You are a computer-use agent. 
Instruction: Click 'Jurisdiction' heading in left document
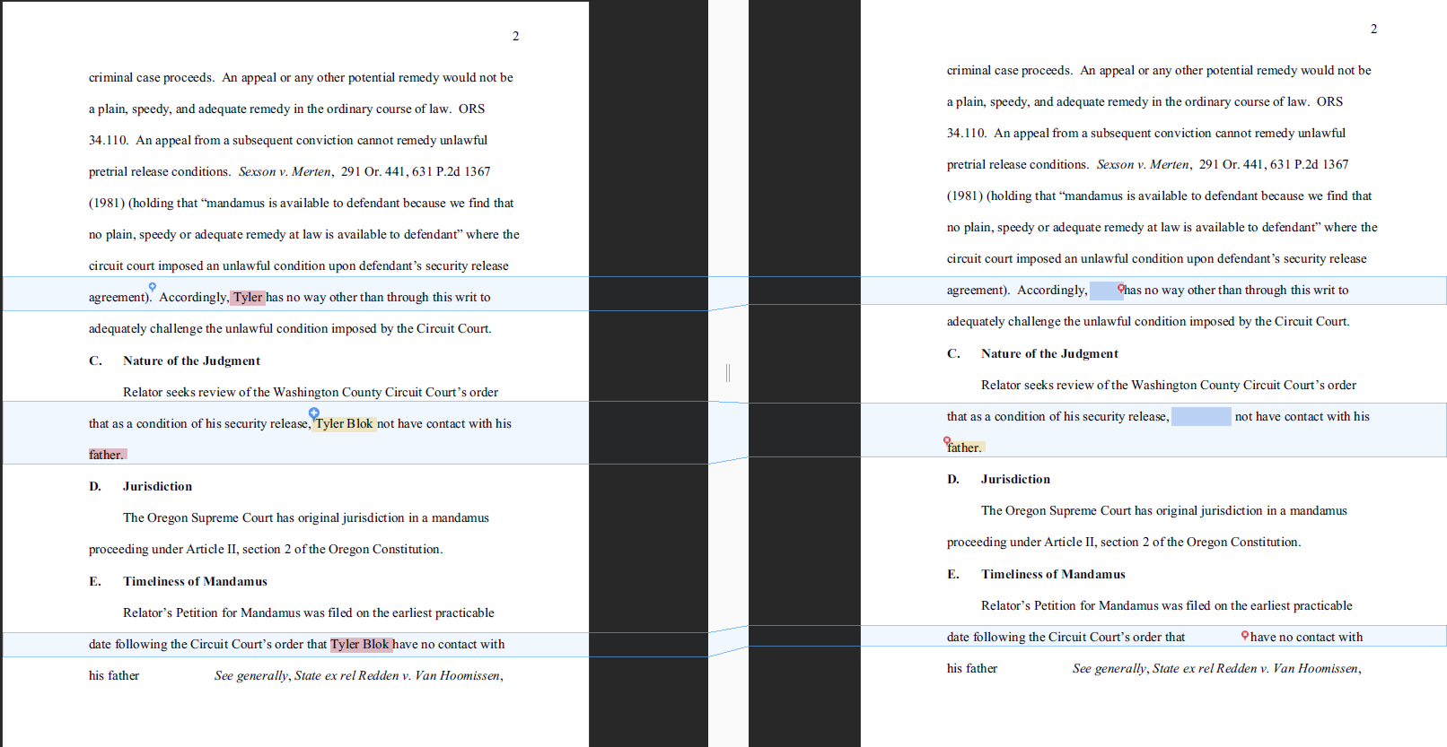pyautogui.click(x=157, y=486)
